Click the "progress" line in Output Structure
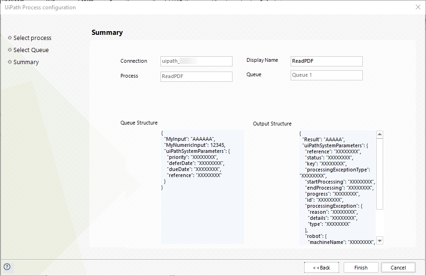Viewport: 426px width, 276px height. (332, 194)
